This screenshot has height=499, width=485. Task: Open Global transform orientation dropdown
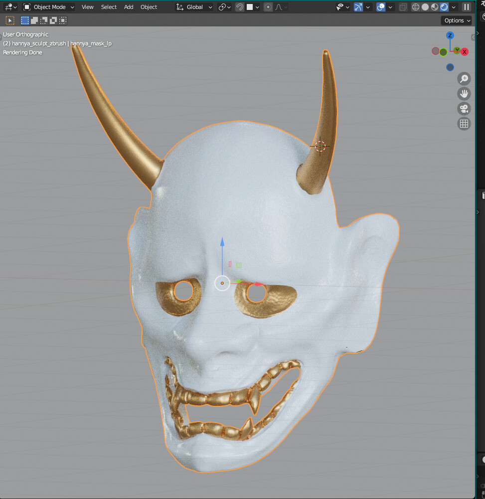pos(194,7)
